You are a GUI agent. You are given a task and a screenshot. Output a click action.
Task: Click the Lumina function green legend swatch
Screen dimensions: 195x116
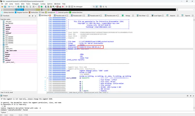tap(70, 12)
